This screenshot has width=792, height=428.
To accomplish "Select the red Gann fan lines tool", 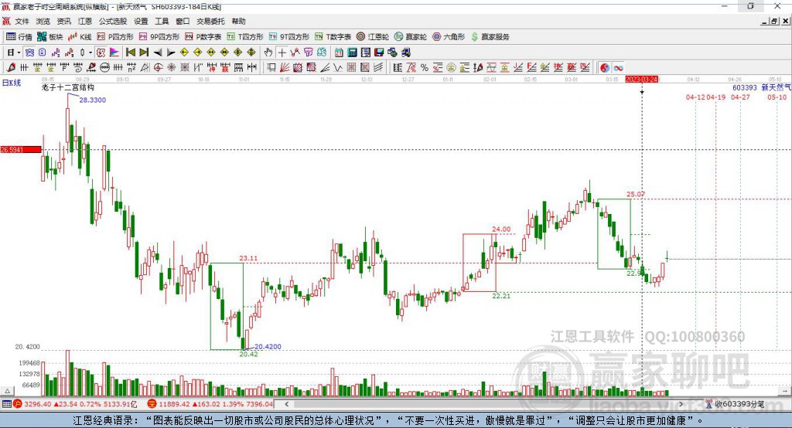I will pyautogui.click(x=285, y=68).
